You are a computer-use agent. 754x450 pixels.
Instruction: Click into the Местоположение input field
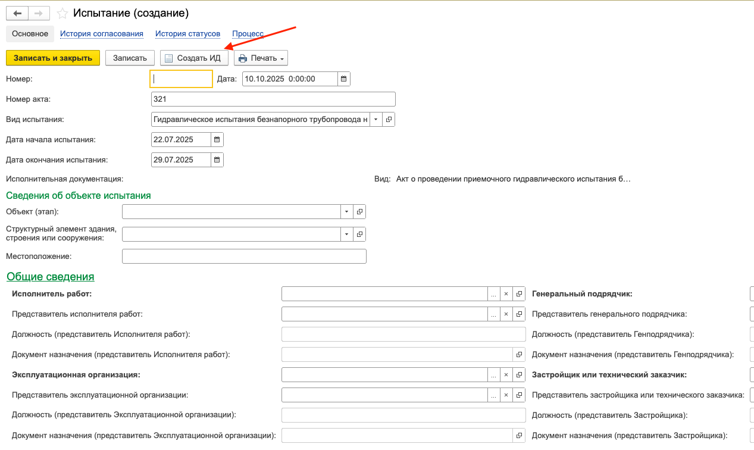click(243, 256)
